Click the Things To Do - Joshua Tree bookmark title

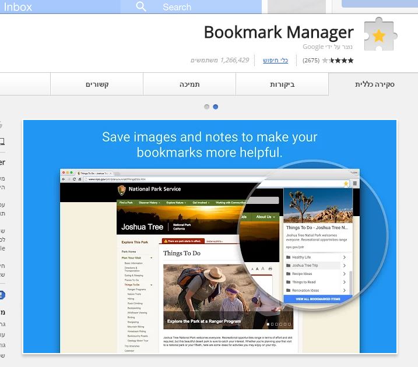coord(317,228)
